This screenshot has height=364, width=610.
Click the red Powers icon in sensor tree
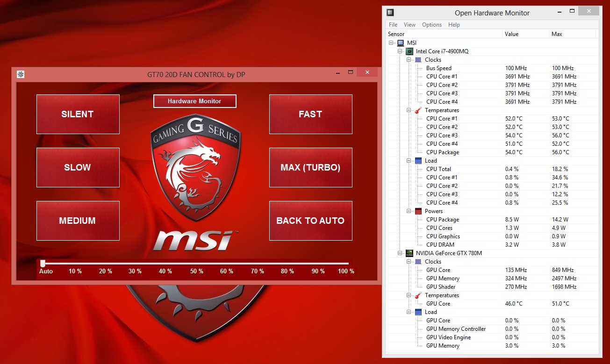pyautogui.click(x=418, y=211)
